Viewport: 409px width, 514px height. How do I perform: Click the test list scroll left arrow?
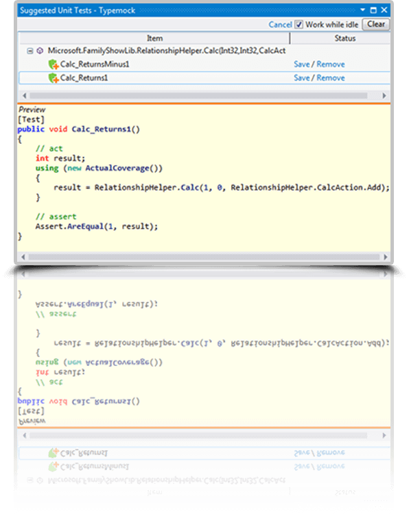pyautogui.click(x=24, y=96)
